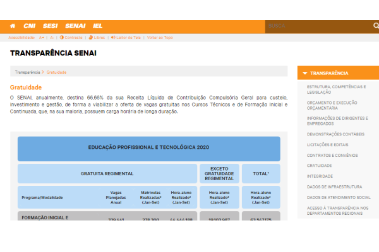This screenshot has width=379, height=252.
Task: Increase font size with A+
Action: click(x=42, y=38)
